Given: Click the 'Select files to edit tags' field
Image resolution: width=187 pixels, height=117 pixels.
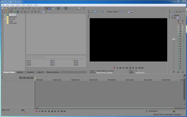Looking at the screenshot, I should click(x=56, y=57).
